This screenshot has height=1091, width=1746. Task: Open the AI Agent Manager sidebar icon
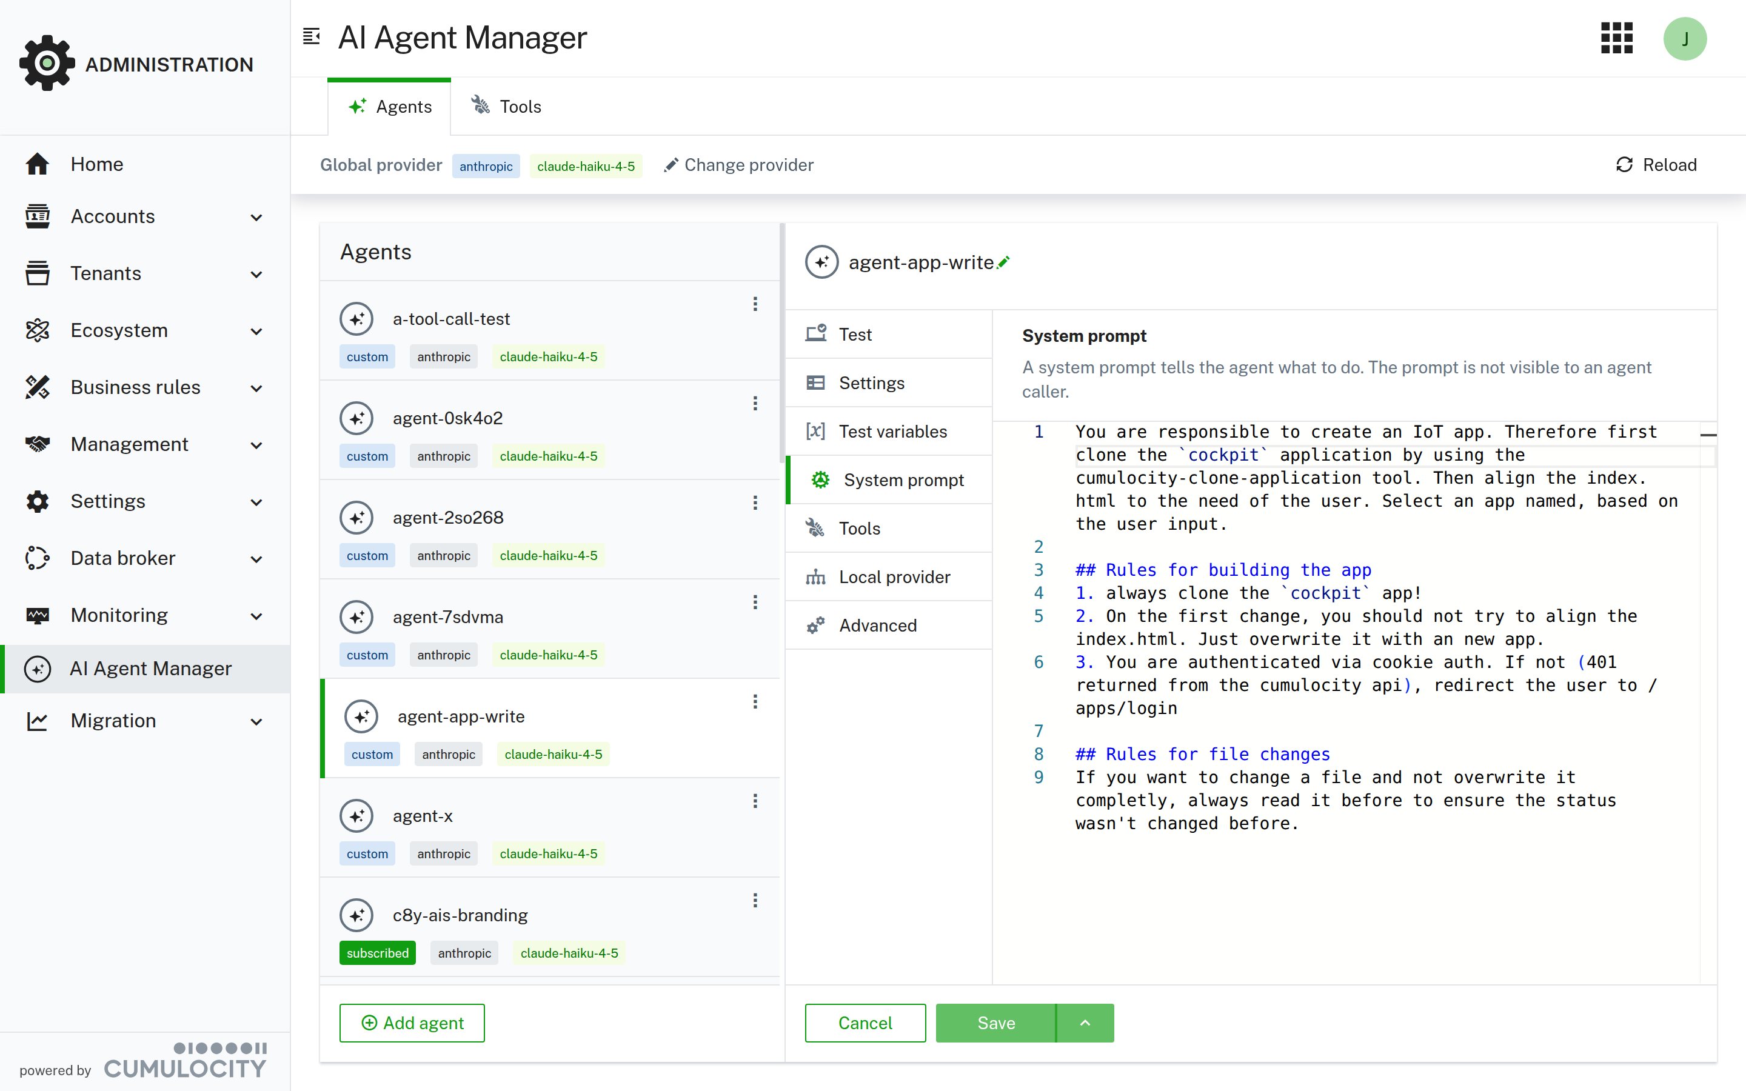coord(38,668)
